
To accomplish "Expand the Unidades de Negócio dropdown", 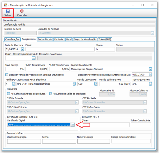I will [152, 33].
